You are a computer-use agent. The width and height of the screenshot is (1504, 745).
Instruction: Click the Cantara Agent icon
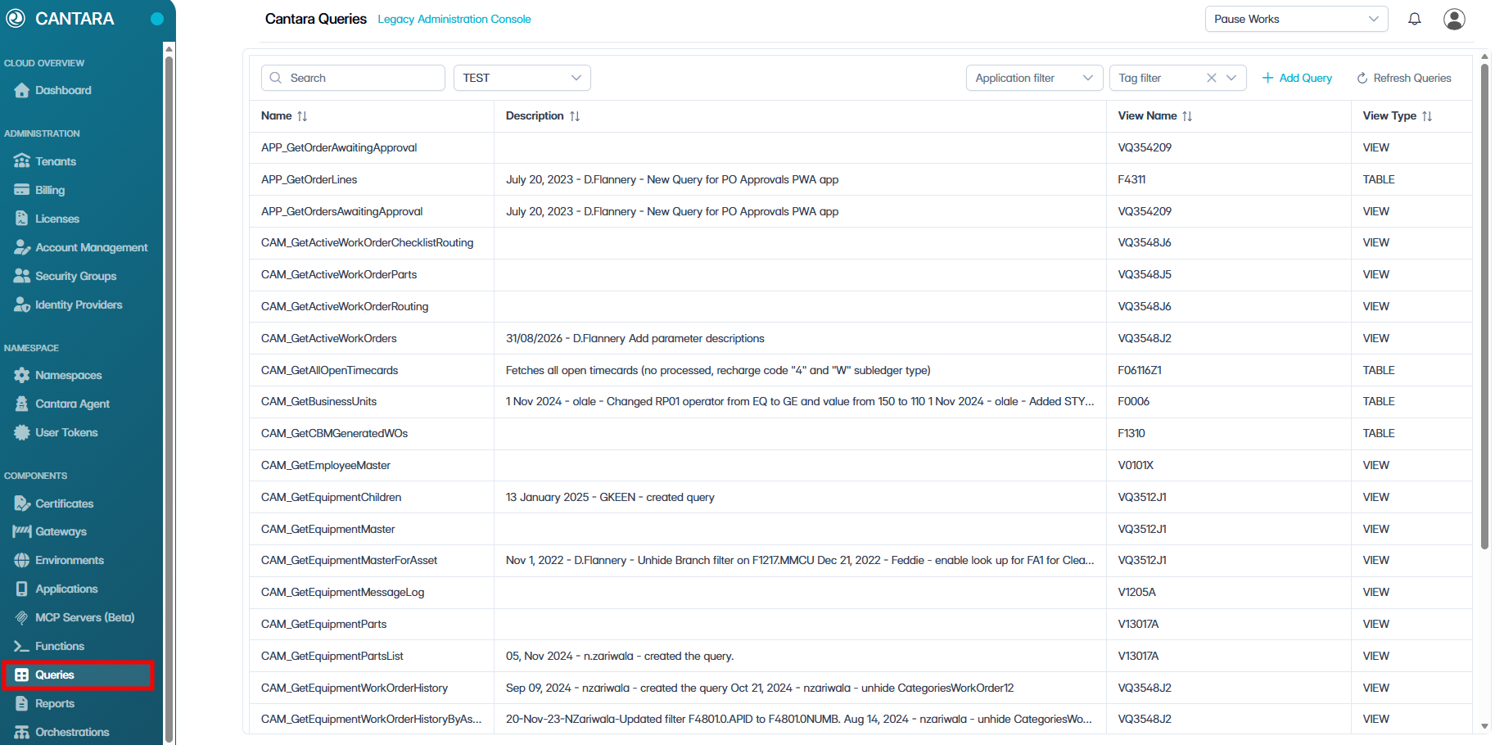coord(22,404)
